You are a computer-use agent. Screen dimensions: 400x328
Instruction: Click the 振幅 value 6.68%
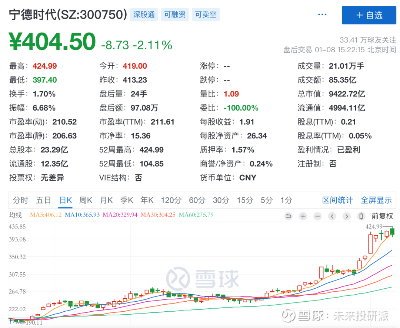click(44, 108)
